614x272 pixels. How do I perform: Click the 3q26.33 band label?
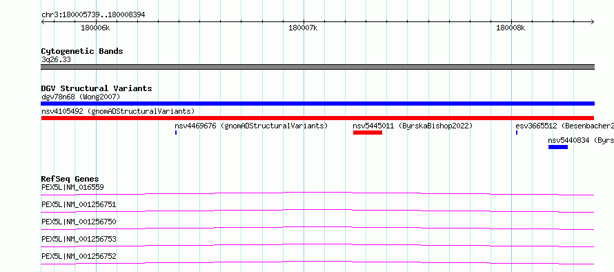coord(56,60)
